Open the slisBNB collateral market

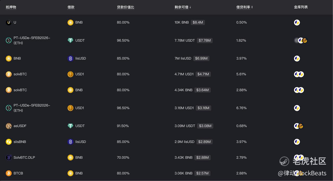(20, 142)
